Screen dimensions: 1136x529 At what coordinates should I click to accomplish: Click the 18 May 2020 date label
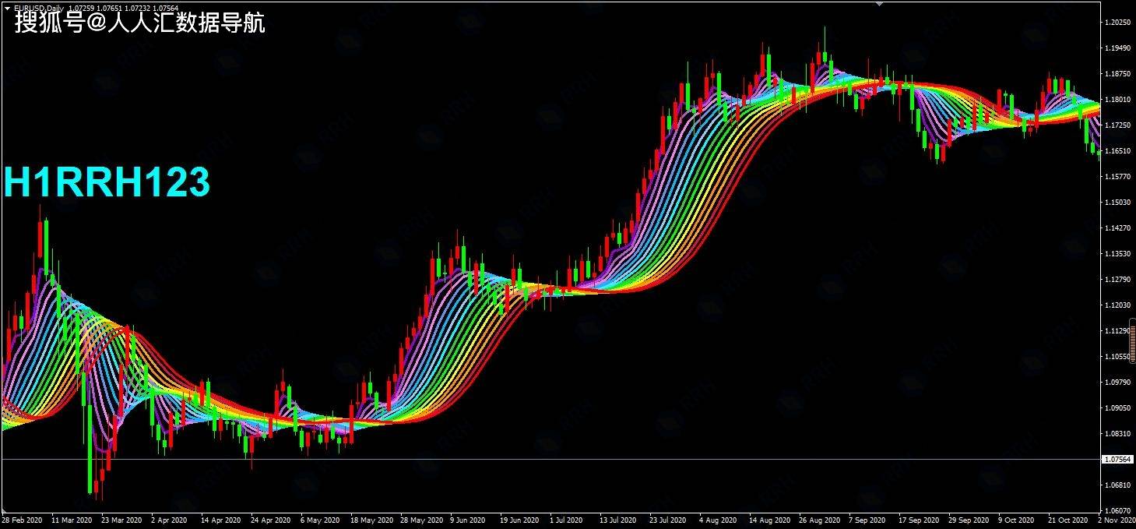[x=369, y=520]
